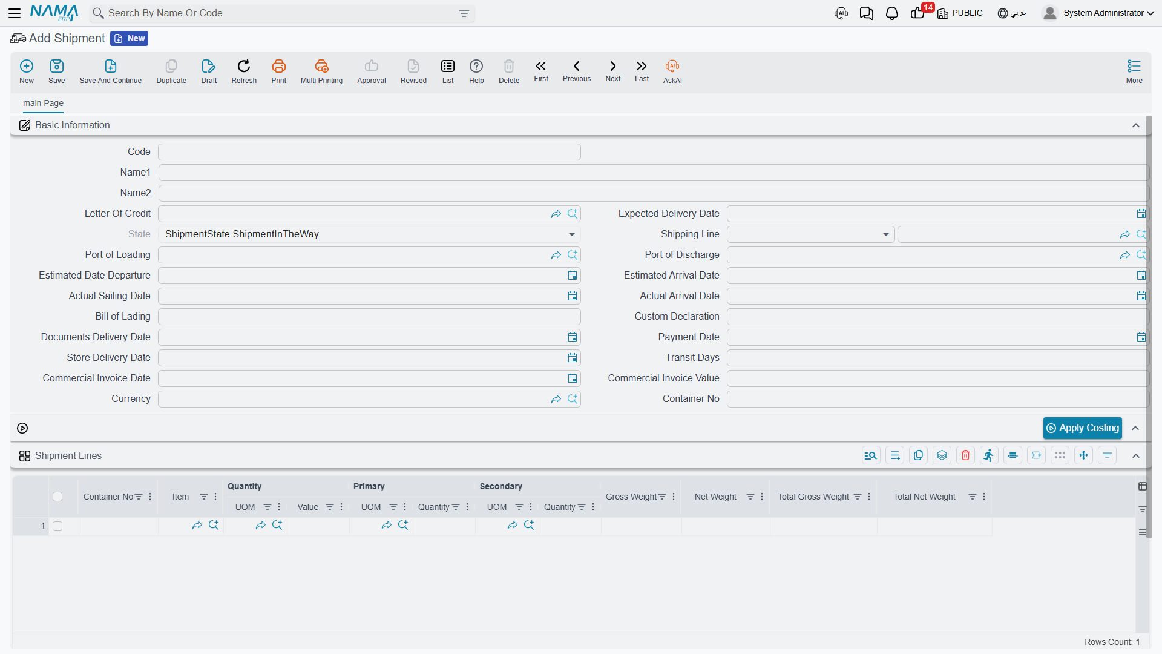Click the Name1 input field
Screen dimensions: 1162x654
[x=653, y=173]
